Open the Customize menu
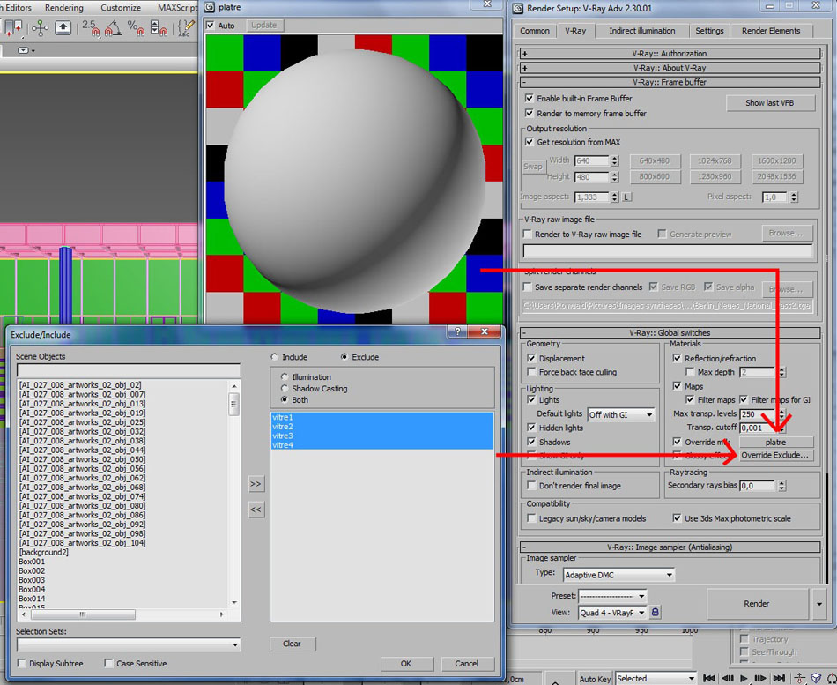This screenshot has height=685, width=837. pos(121,8)
